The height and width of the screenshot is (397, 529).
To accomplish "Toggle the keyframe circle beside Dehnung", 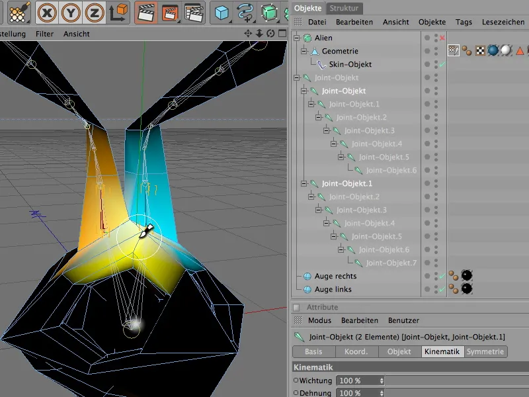I will coord(296,392).
